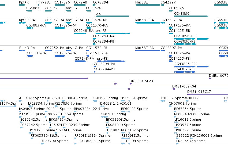The width and height of the screenshot is (228, 145).
Task: Click the obst-G-PA protein label
Action: tap(75, 48)
